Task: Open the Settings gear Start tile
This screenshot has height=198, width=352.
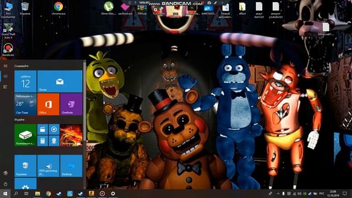Action: (x=25, y=184)
